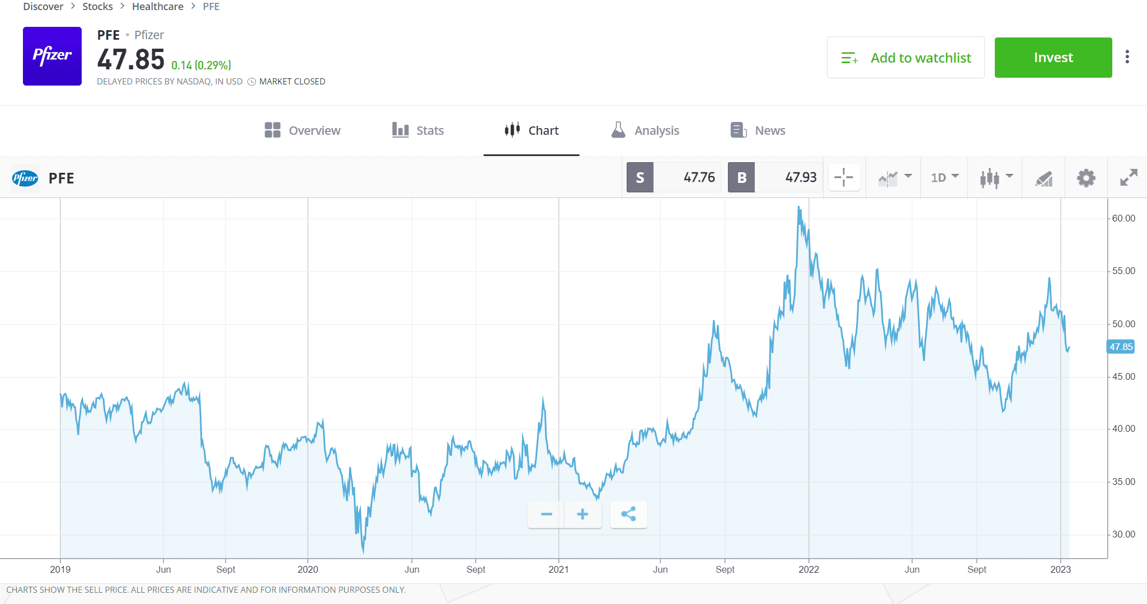This screenshot has height=604, width=1147.
Task: Zoom in on the chart with plus icon
Action: click(x=582, y=514)
